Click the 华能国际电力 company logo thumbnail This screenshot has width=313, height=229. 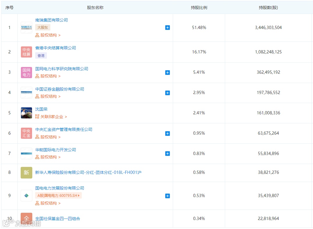click(x=26, y=154)
